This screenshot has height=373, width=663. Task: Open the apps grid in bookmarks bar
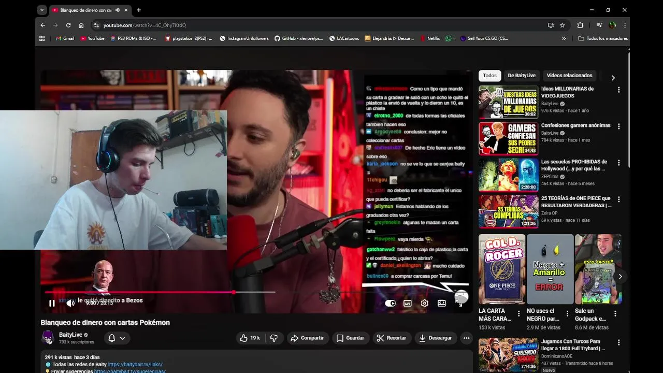coord(42,38)
